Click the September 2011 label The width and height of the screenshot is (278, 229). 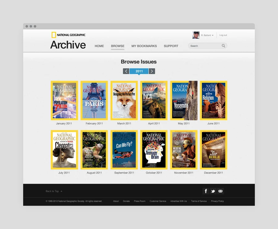[124, 173]
